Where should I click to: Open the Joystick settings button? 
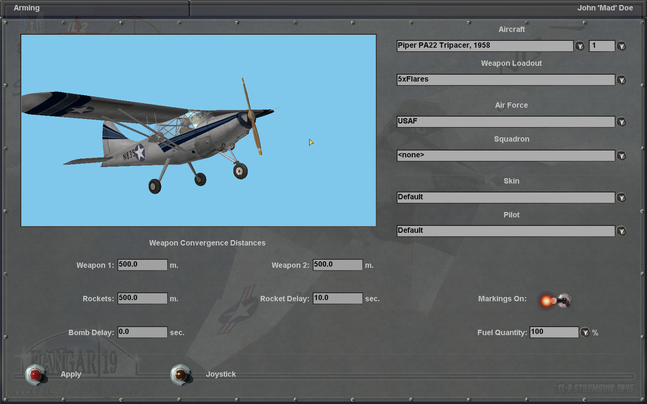pyautogui.click(x=181, y=374)
